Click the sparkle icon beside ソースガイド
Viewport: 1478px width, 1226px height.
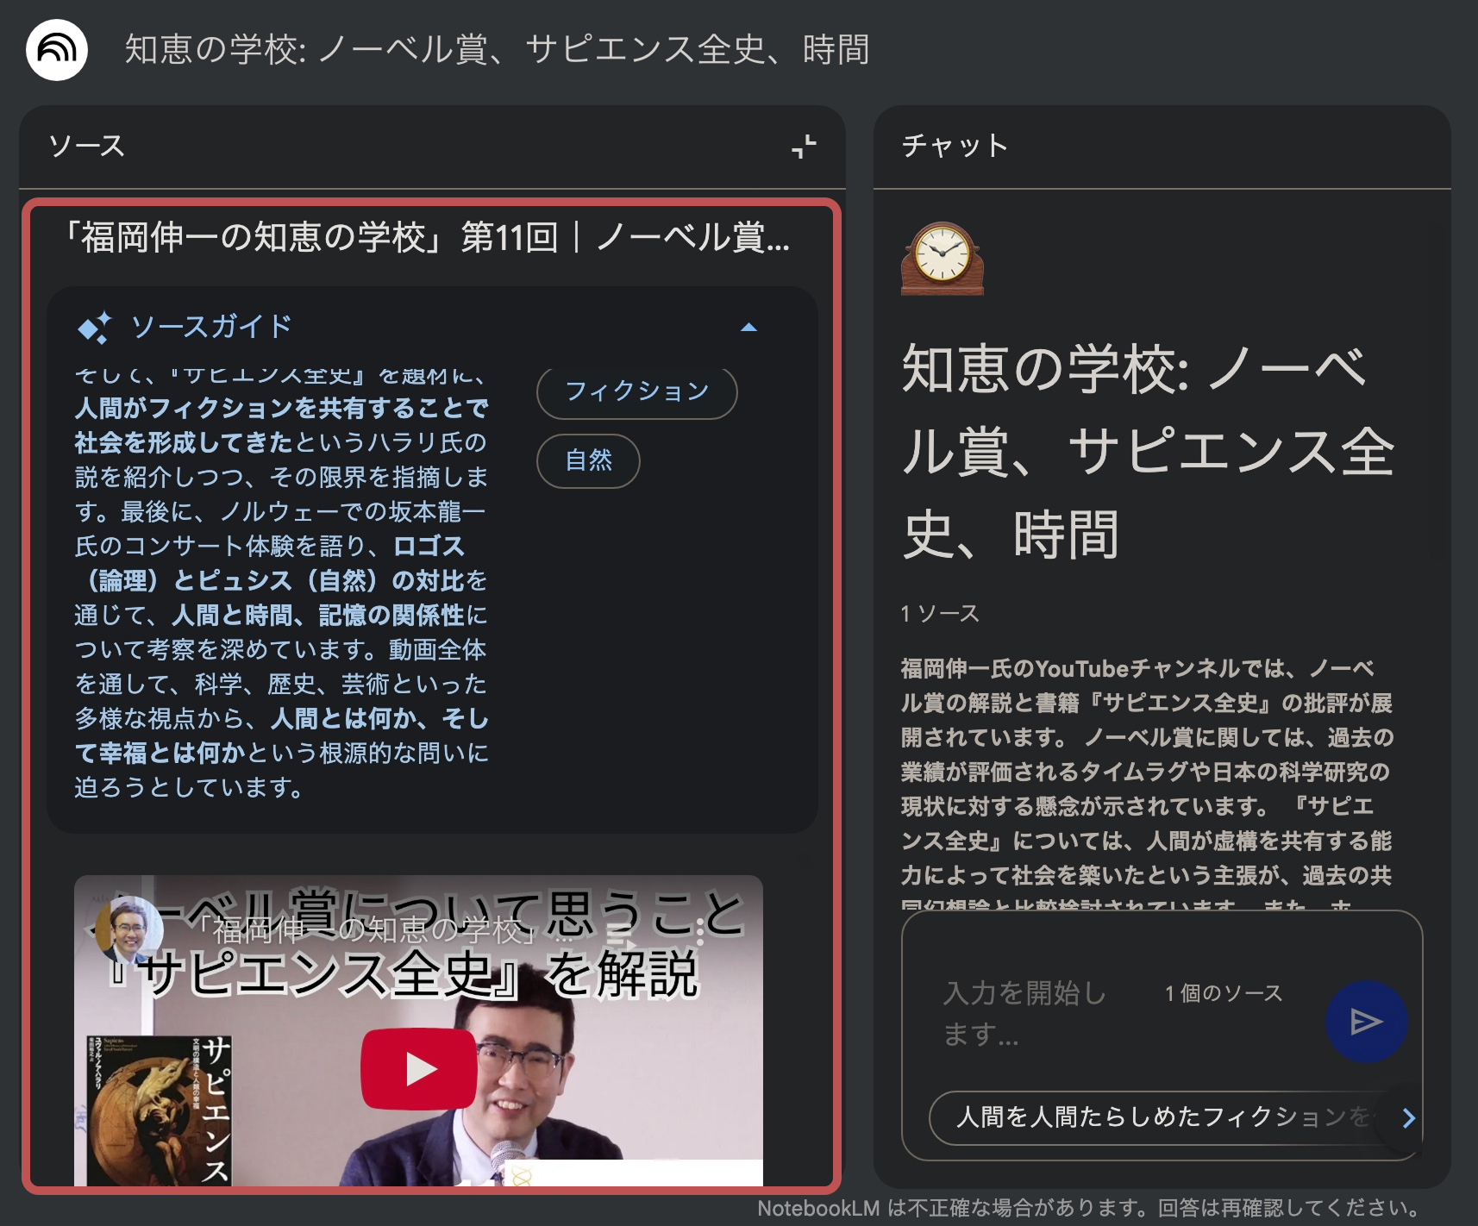tap(94, 328)
